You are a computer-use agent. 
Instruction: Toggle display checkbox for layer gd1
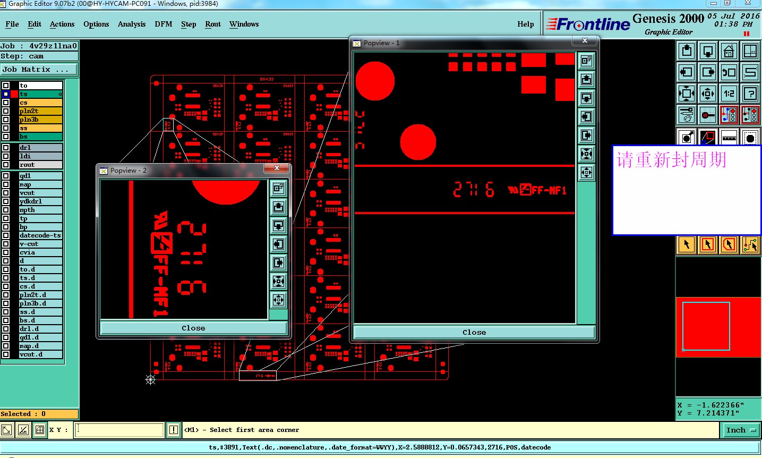click(6, 175)
